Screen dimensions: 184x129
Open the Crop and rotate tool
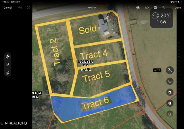click(x=8, y=73)
